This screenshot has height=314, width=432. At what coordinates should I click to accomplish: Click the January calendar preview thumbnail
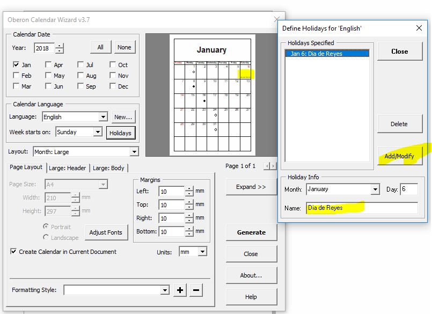click(212, 95)
